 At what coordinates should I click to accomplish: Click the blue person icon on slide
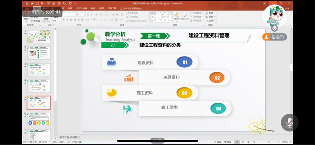click(111, 62)
